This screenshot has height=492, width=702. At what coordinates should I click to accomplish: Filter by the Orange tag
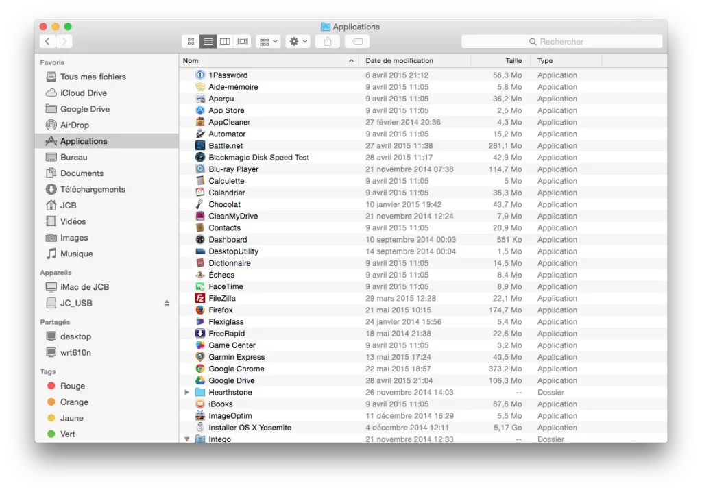point(106,402)
